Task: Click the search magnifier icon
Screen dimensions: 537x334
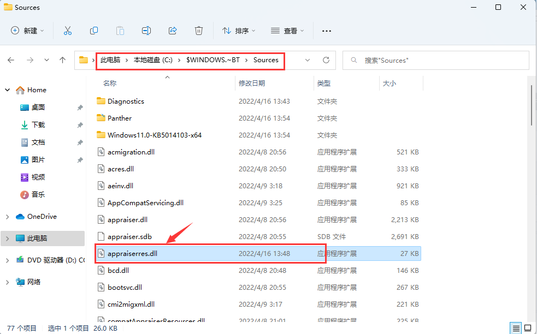Action: (354, 60)
